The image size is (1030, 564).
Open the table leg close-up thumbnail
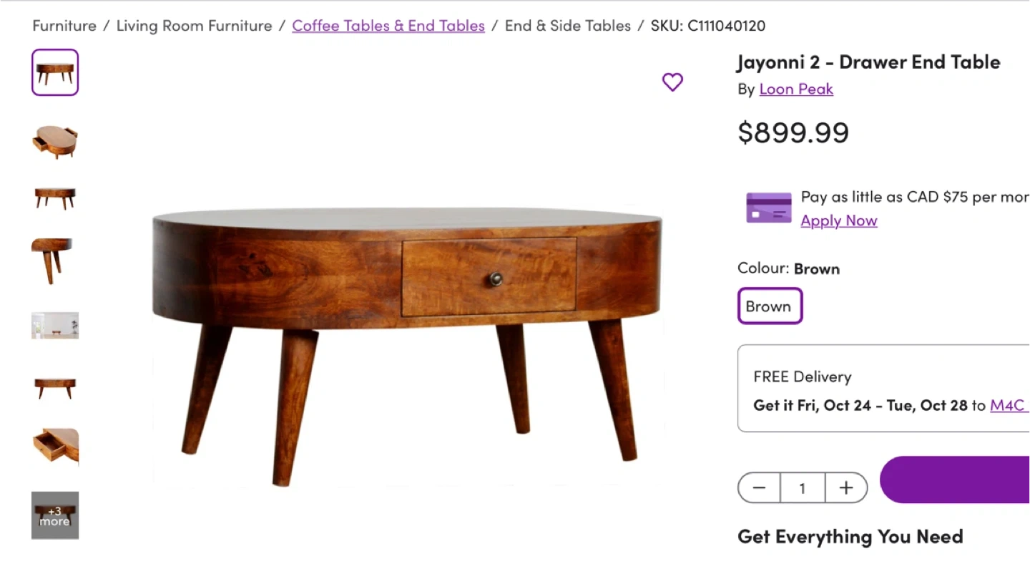[x=55, y=261]
